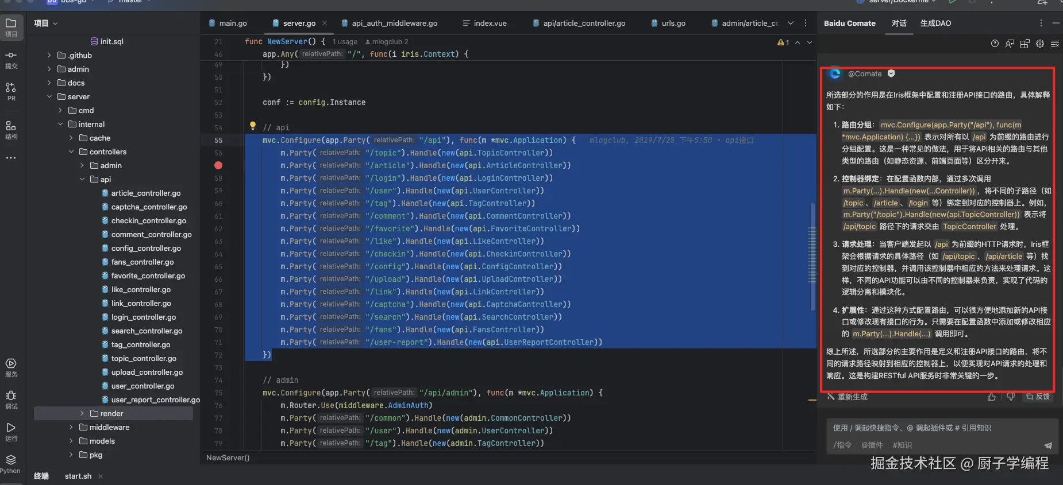Screen dimensions: 1063x485
Task: Click the Comate help question-mark icon
Action: [x=995, y=44]
